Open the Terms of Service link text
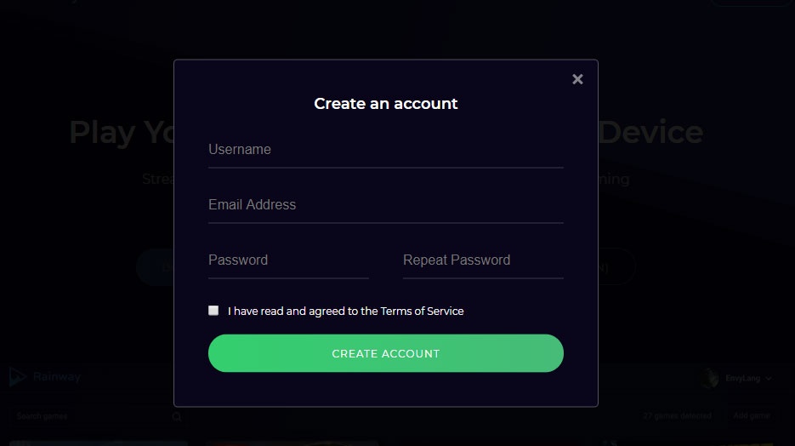 pos(422,312)
